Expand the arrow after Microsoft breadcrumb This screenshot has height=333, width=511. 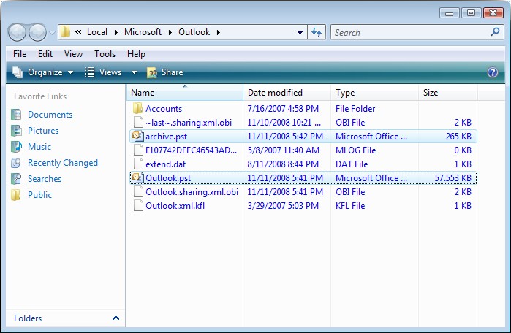pyautogui.click(x=170, y=32)
